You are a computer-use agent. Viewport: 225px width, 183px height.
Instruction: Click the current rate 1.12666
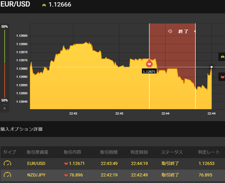60,4
